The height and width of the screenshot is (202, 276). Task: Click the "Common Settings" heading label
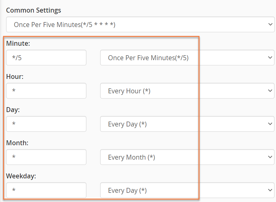tap(34, 10)
